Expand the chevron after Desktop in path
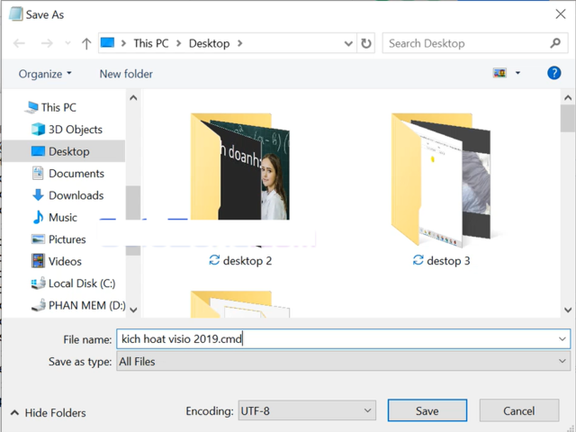The width and height of the screenshot is (576, 432). [240, 43]
